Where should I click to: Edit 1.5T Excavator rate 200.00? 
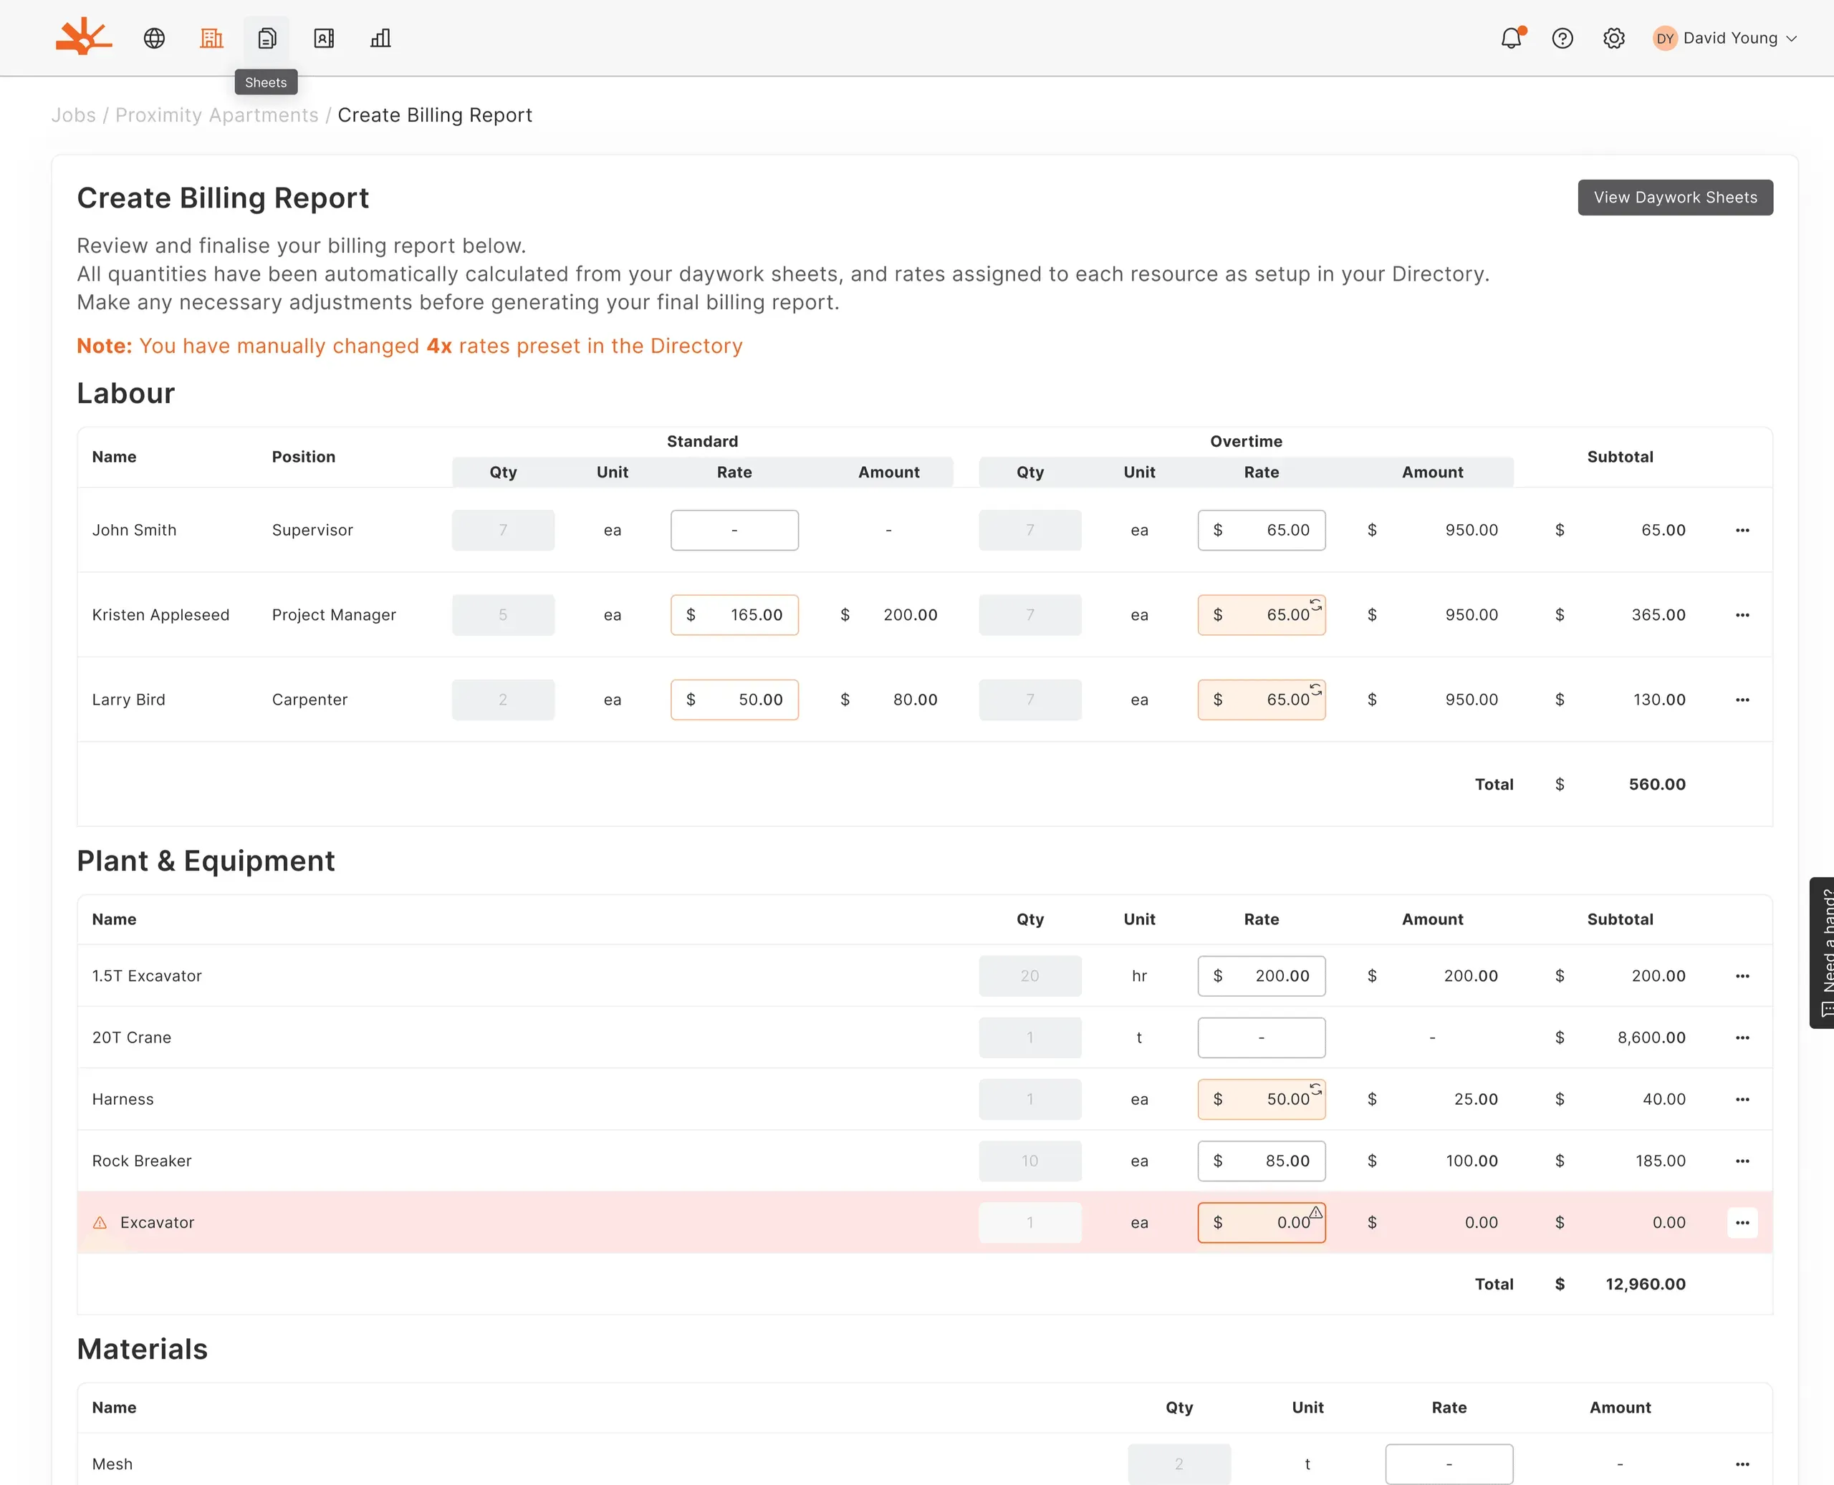[1262, 976]
